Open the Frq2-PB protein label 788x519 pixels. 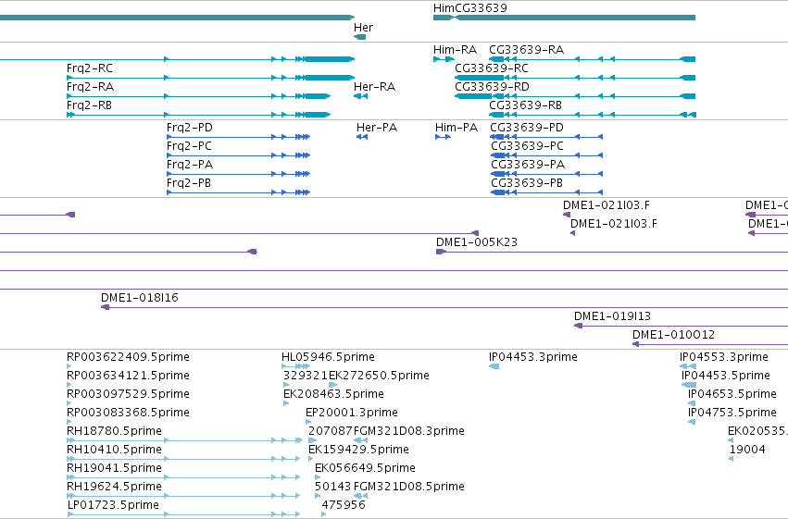click(189, 183)
